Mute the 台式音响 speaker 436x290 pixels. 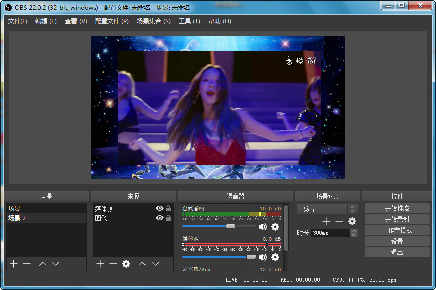click(262, 227)
